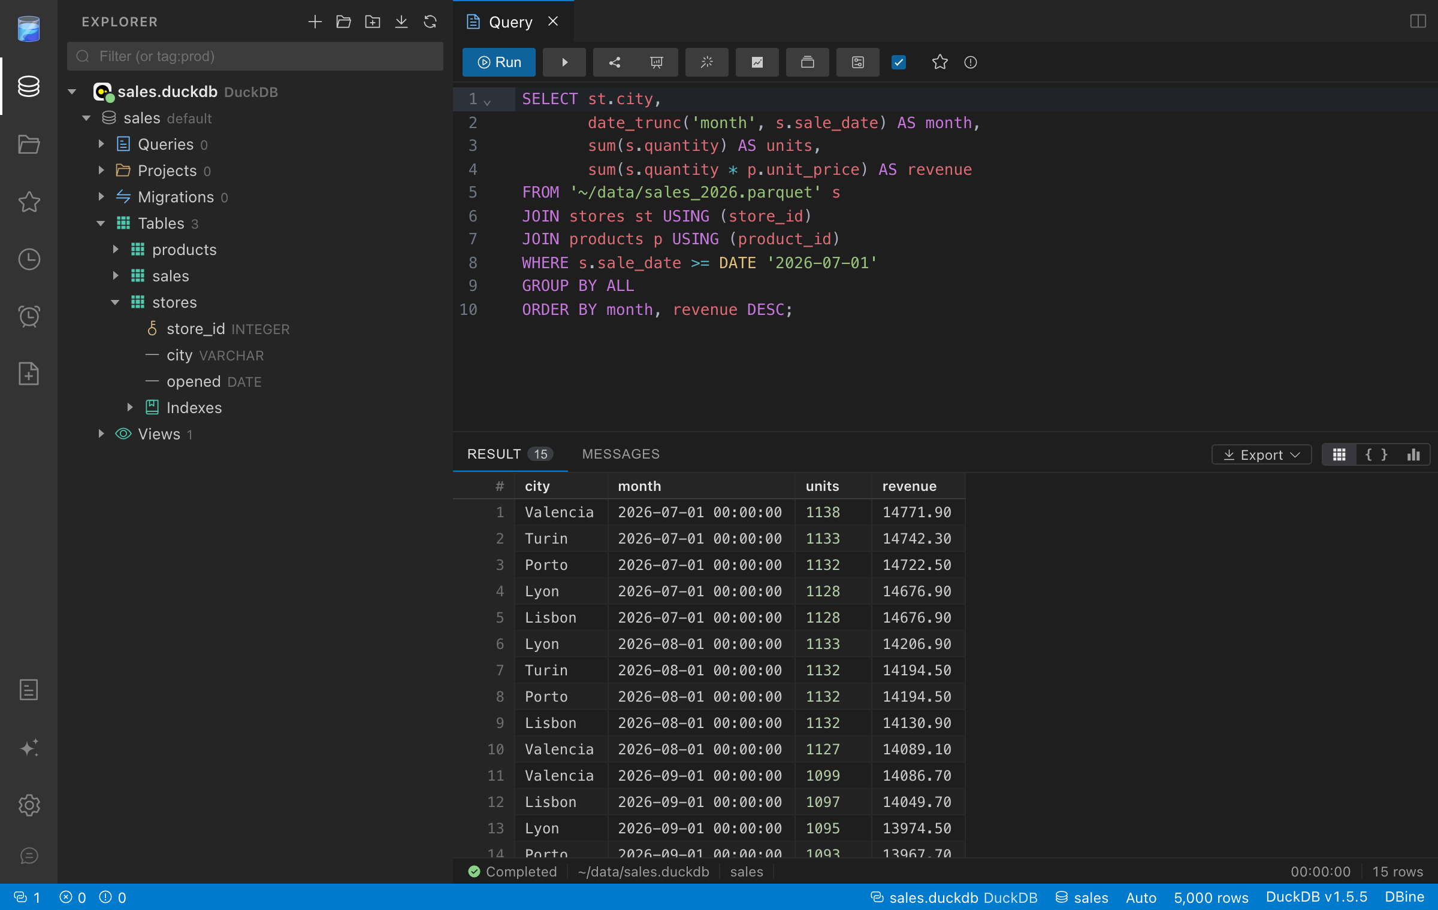Image resolution: width=1438 pixels, height=910 pixels.
Task: Click the run current statement play icon
Action: 564,62
